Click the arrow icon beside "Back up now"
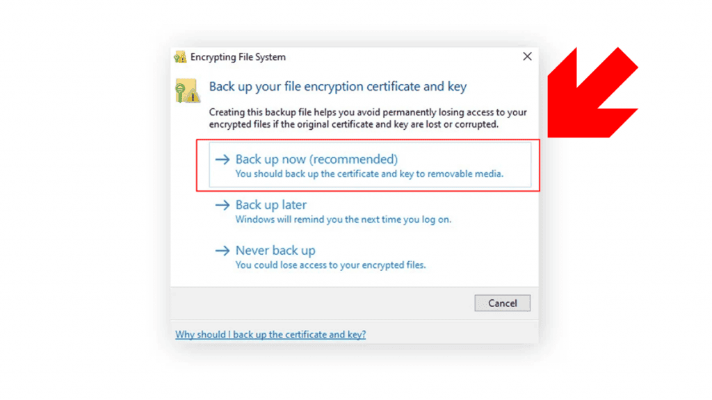 [222, 159]
